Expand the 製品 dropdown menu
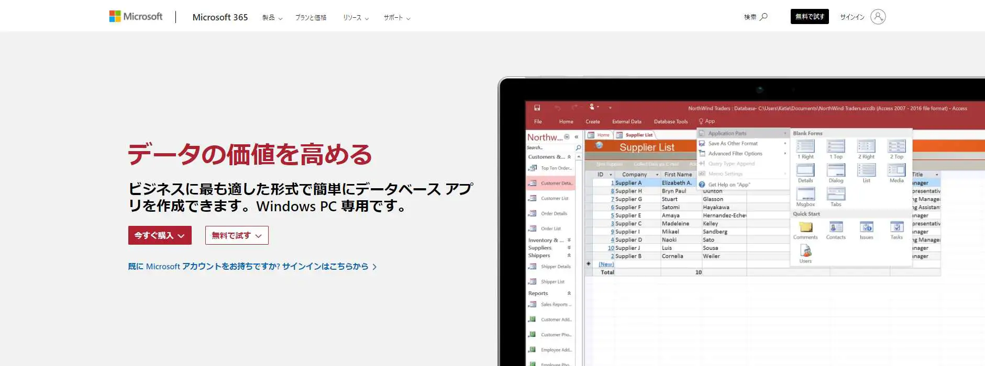985x366 pixels. coord(272,18)
